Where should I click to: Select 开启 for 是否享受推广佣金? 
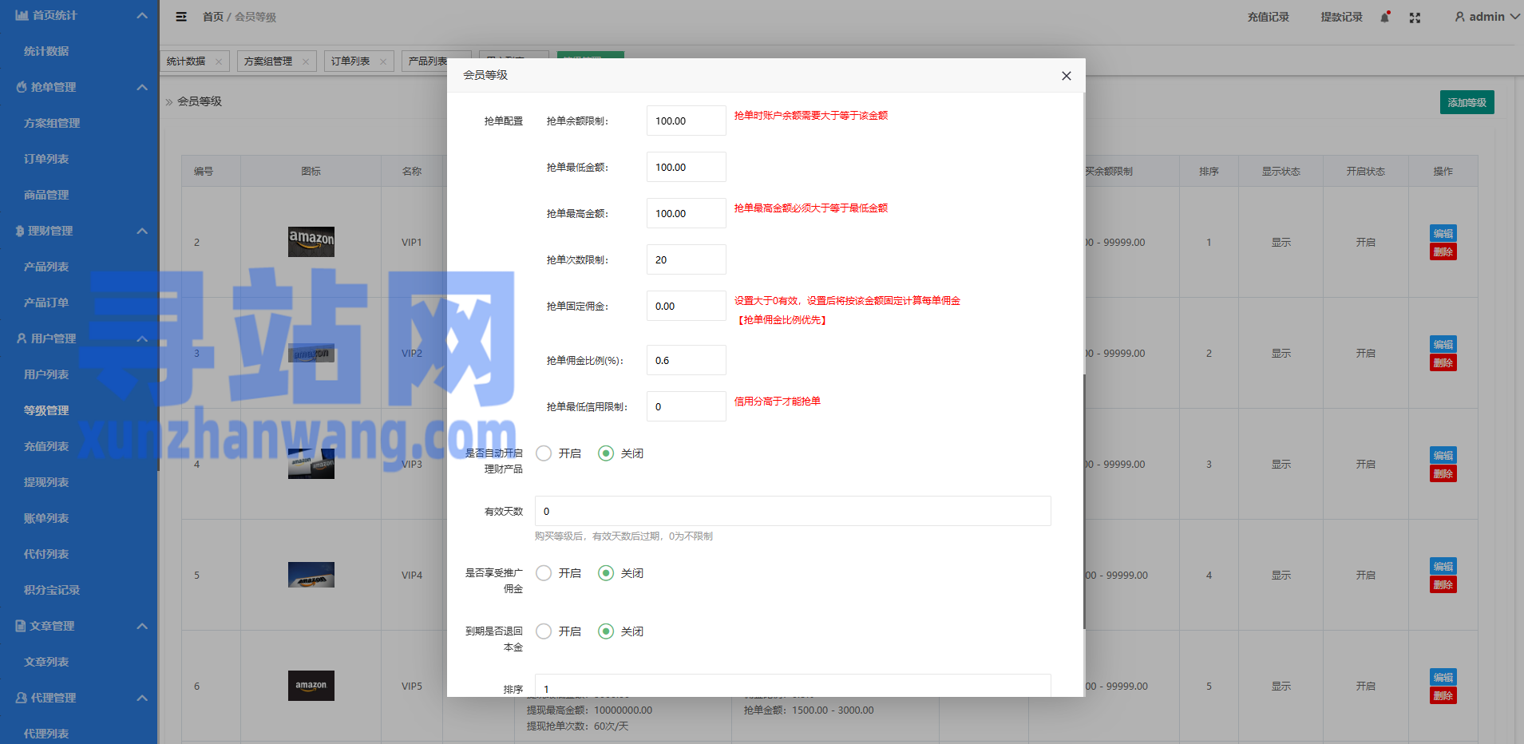pyautogui.click(x=544, y=573)
